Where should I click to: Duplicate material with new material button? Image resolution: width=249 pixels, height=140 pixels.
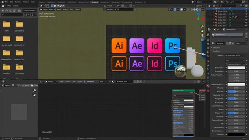pyautogui.click(x=230, y=43)
